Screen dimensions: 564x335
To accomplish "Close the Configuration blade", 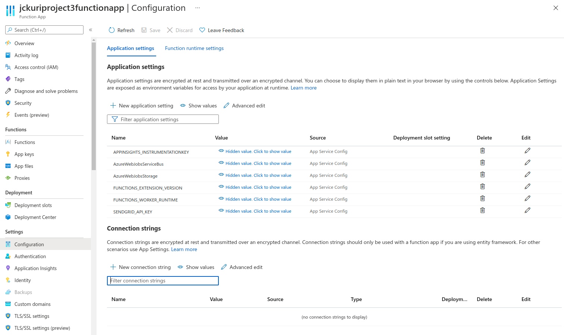I will pos(556,8).
